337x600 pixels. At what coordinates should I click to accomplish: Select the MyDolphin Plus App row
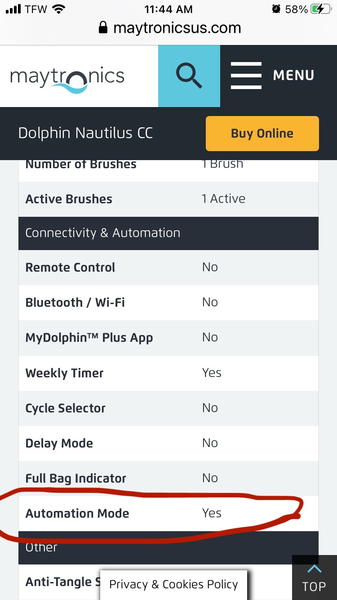168,338
